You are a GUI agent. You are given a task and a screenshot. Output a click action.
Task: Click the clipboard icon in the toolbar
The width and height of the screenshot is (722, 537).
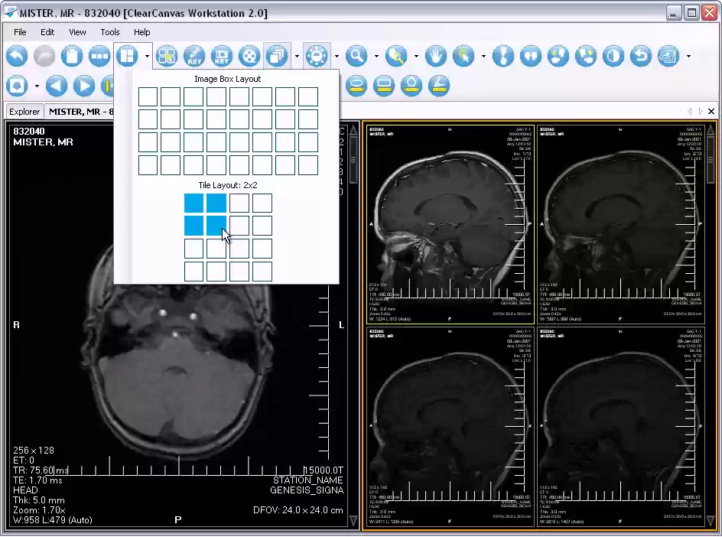71,56
